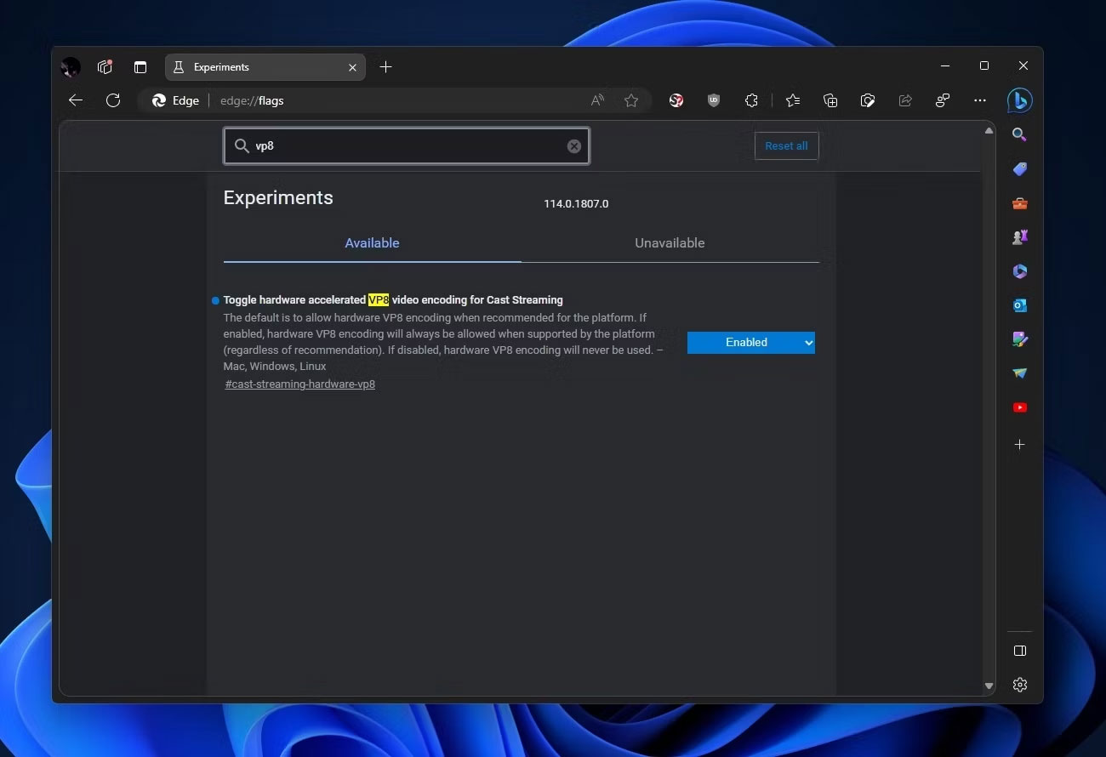
Task: Open the Shopping tag sidebar icon
Action: click(1019, 169)
